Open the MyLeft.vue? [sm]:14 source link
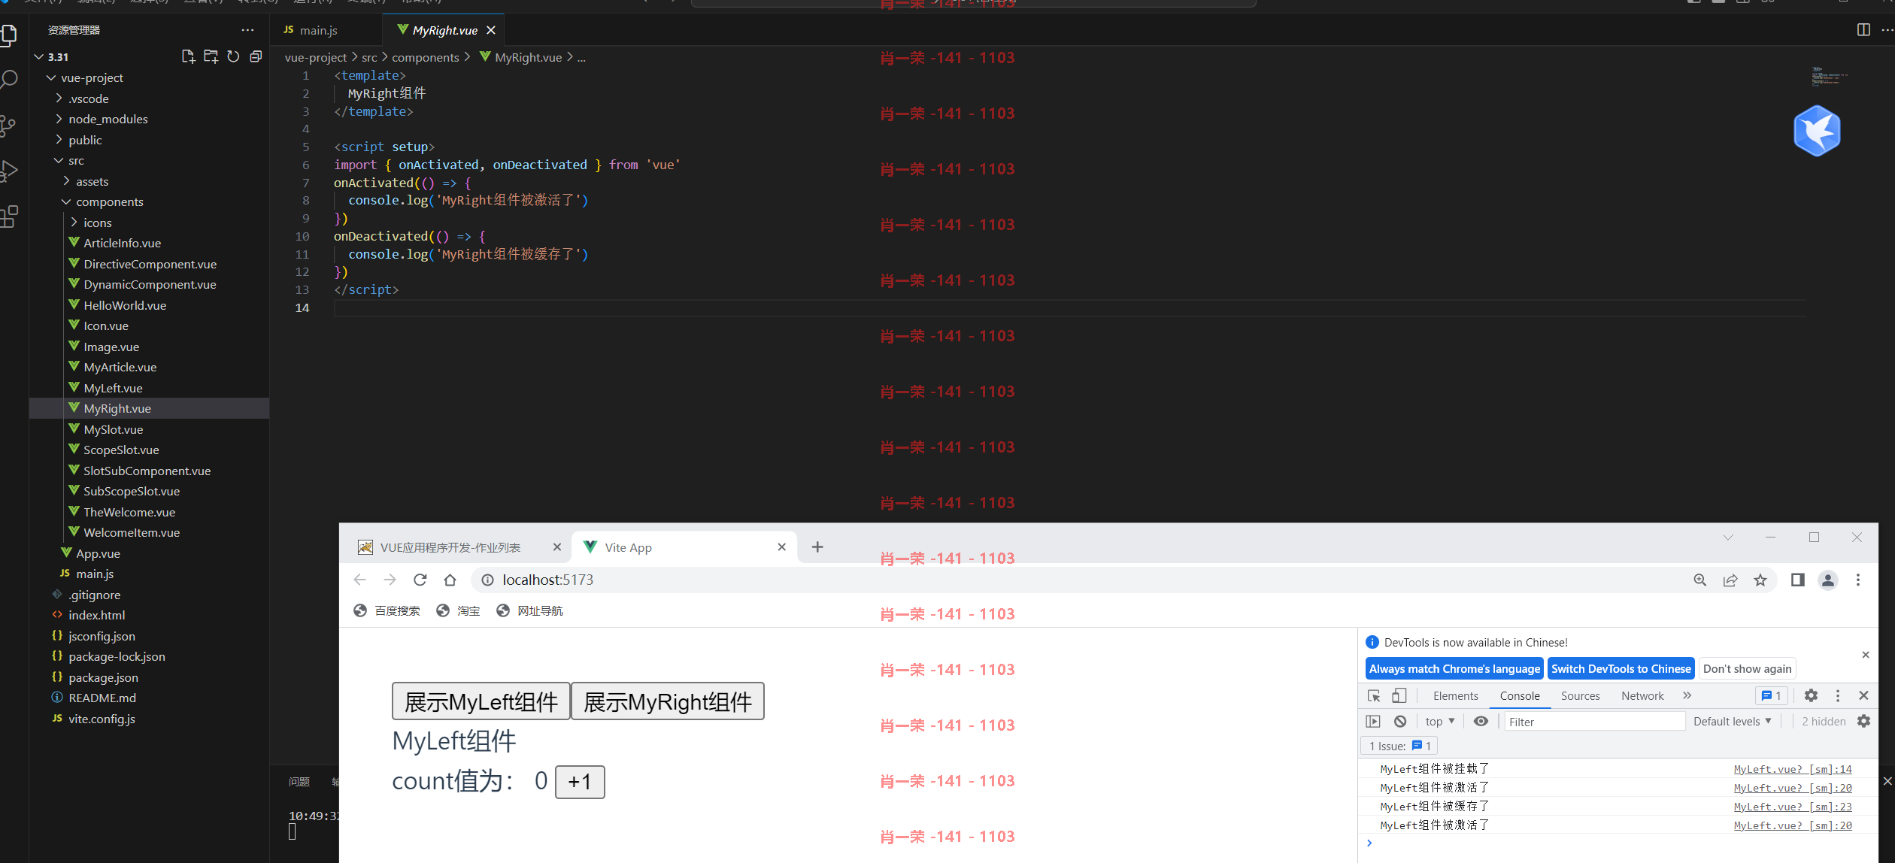 click(1793, 768)
